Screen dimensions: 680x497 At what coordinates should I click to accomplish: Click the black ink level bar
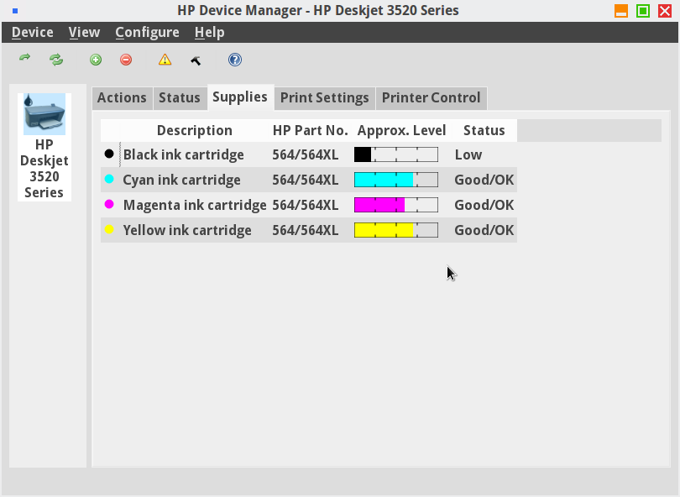395,154
